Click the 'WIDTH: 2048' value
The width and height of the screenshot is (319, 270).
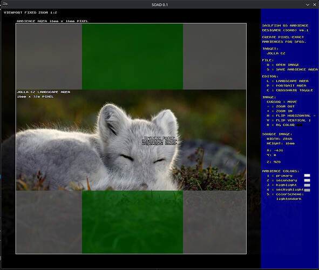tap(280, 139)
